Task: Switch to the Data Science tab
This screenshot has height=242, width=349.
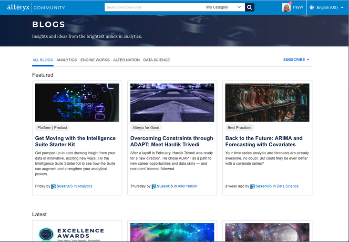Action: (156, 60)
